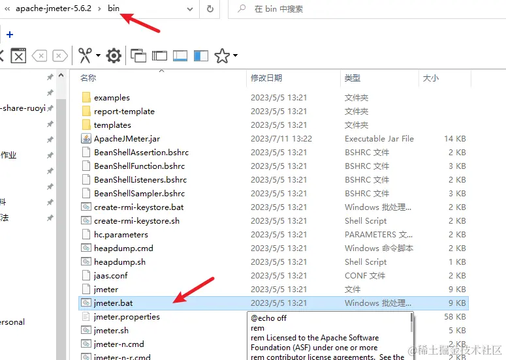Click the preview tooltip scrollbar

tap(411, 322)
